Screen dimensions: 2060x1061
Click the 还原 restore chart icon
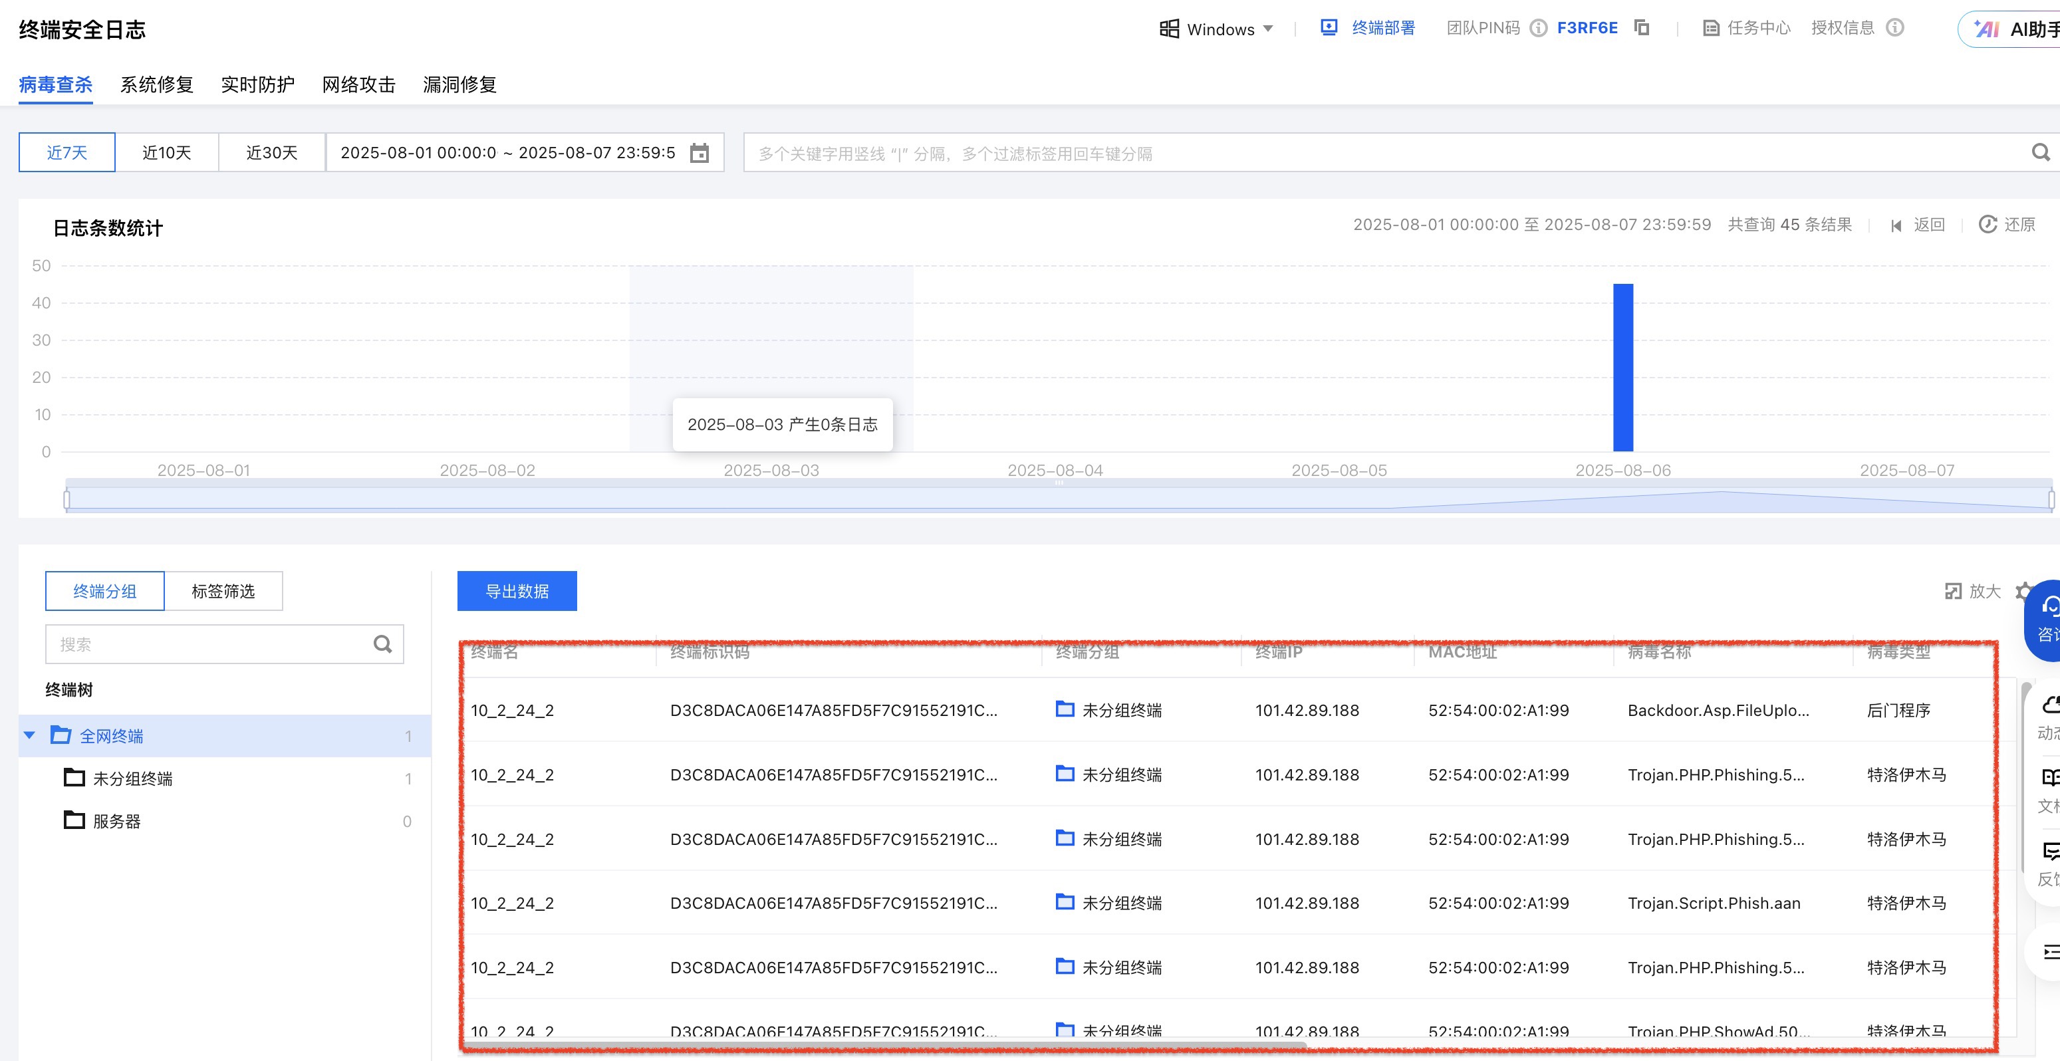[x=1988, y=225]
